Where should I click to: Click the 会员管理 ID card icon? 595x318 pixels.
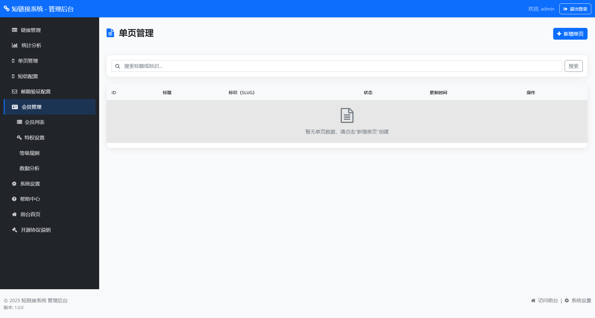[x=15, y=107]
